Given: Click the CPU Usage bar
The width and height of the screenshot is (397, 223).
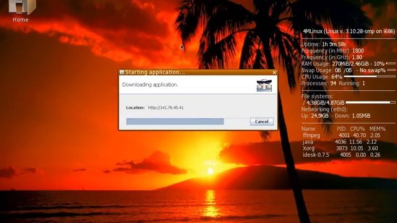Looking at the screenshot, I should coord(370,76).
